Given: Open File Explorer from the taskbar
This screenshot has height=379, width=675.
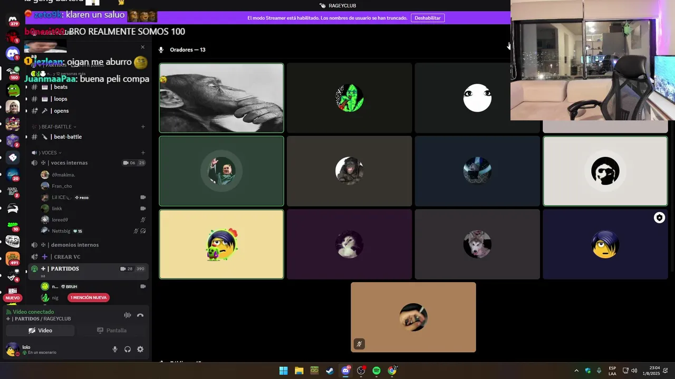Looking at the screenshot, I should click(299, 371).
